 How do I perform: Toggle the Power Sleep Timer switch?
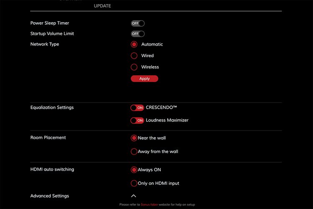pos(138,23)
